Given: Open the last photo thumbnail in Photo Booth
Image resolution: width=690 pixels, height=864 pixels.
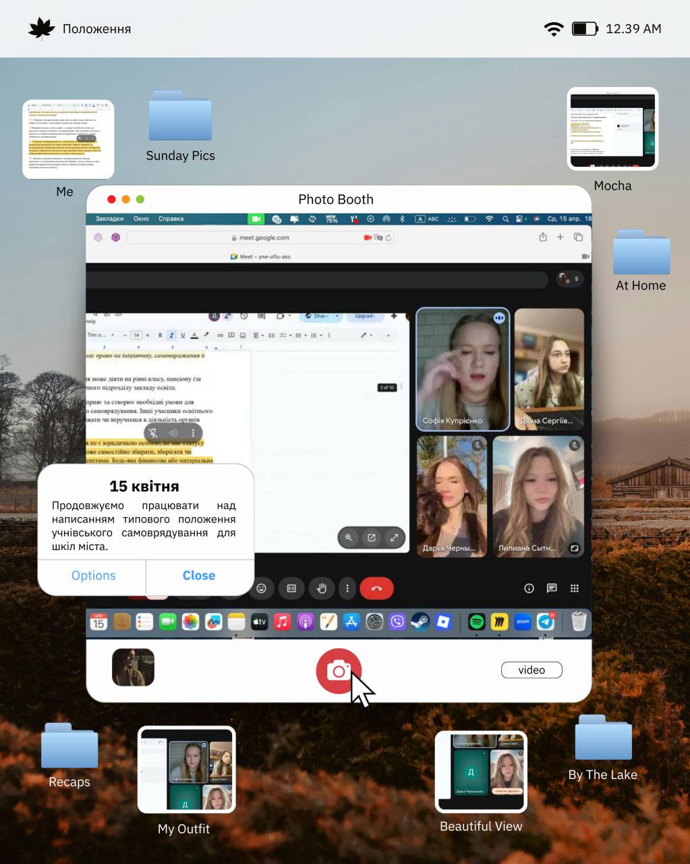Looking at the screenshot, I should coord(133,668).
